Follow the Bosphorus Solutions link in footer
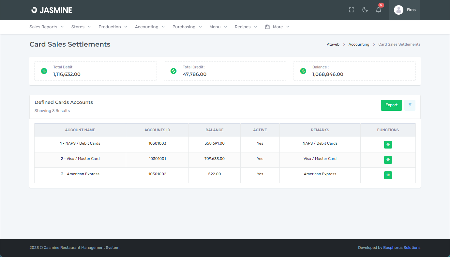Viewport: 450px width, 257px height. point(402,248)
